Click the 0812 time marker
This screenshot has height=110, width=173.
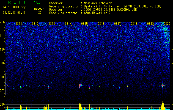click(x=35, y=23)
